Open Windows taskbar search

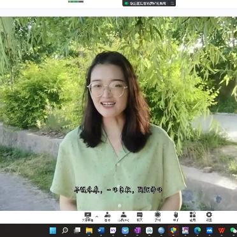(x=65, y=231)
